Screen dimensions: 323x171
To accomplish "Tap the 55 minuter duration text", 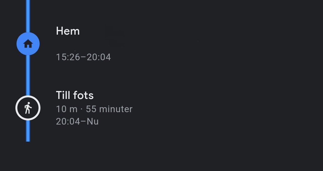I will [x=109, y=109].
